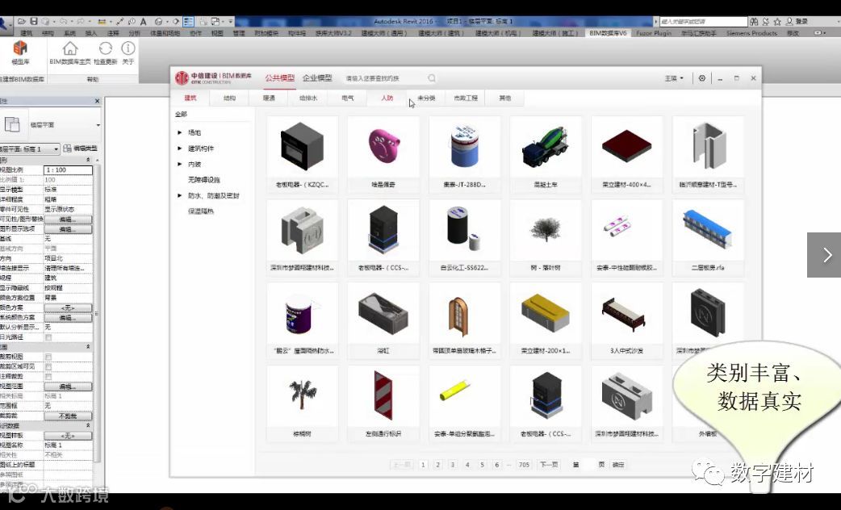Click the 不剪裁 button

click(x=68, y=416)
